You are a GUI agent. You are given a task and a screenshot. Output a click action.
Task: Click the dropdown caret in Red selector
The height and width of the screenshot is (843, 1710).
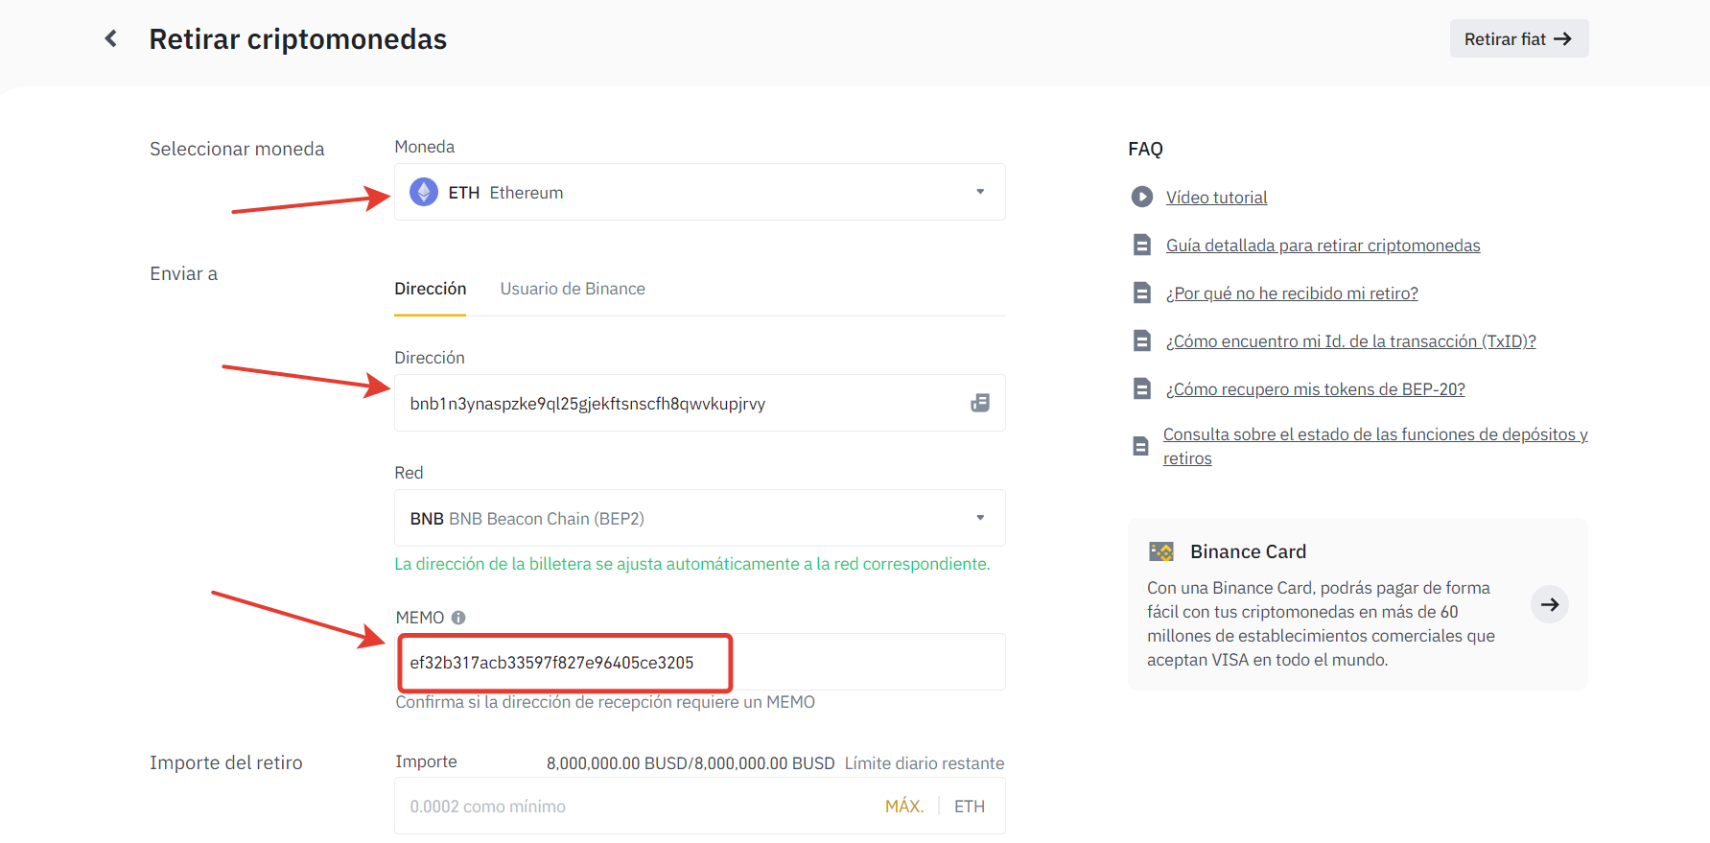[x=980, y=518]
